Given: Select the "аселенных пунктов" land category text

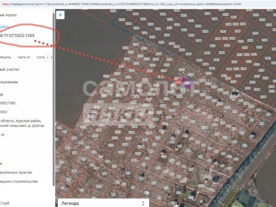Looking at the screenshot, I should click(x=16, y=172).
